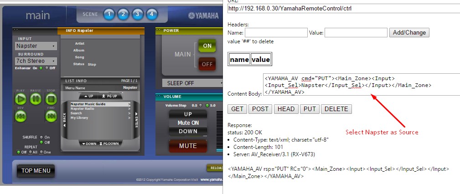
Task: Turn Enhancer On
Action: [x=41, y=68]
